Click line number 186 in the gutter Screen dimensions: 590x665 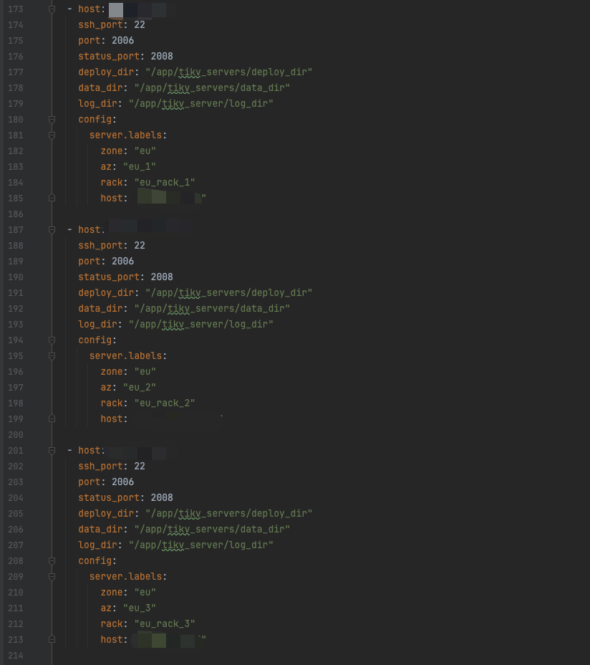click(x=15, y=214)
